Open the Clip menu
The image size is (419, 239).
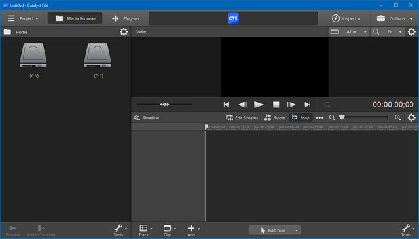pos(169,230)
